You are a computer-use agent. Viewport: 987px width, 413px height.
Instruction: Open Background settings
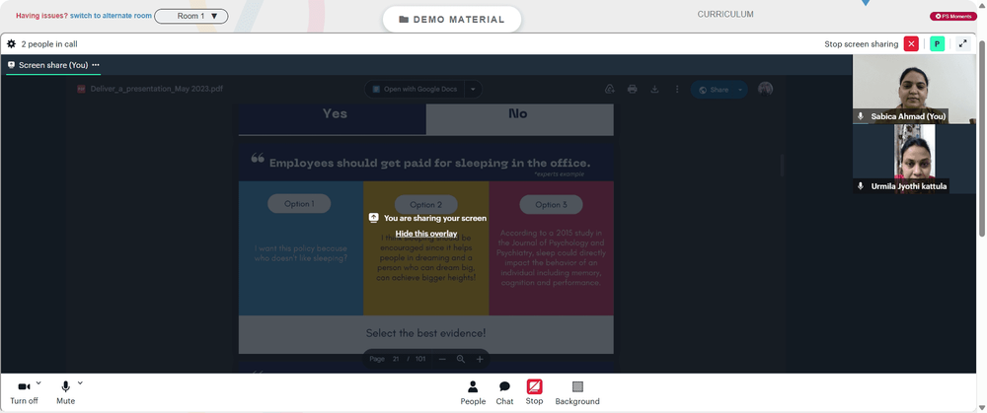click(577, 393)
